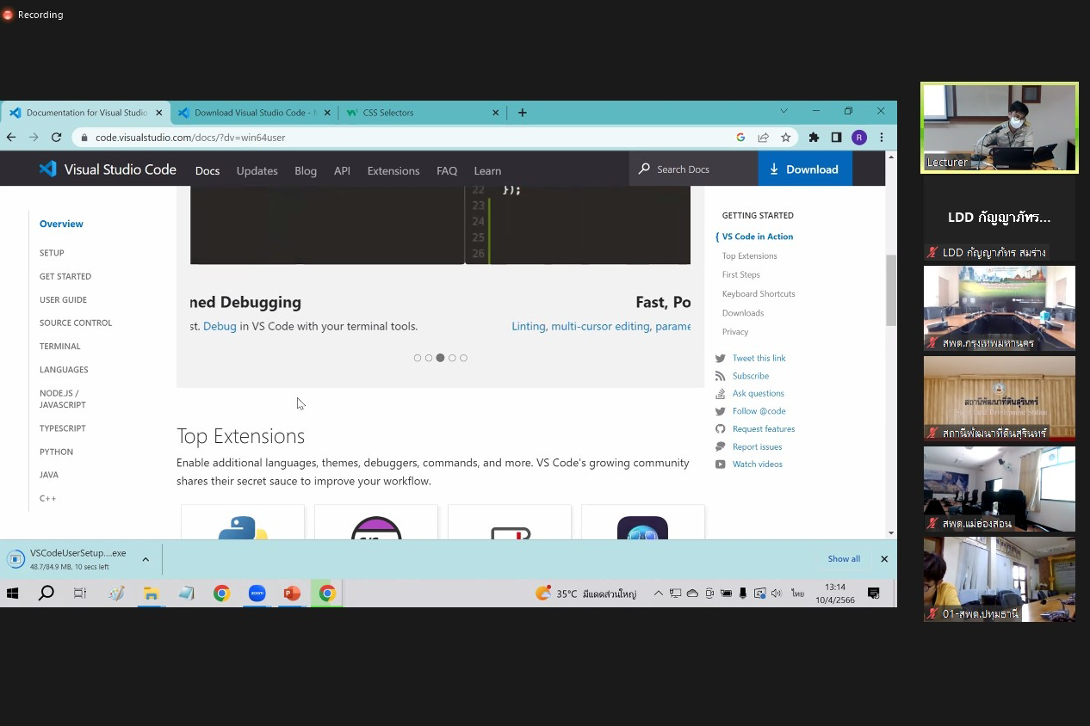Open the TYPESCRIPT docs sidebar item
Viewport: 1090px width, 726px height.
pos(63,428)
